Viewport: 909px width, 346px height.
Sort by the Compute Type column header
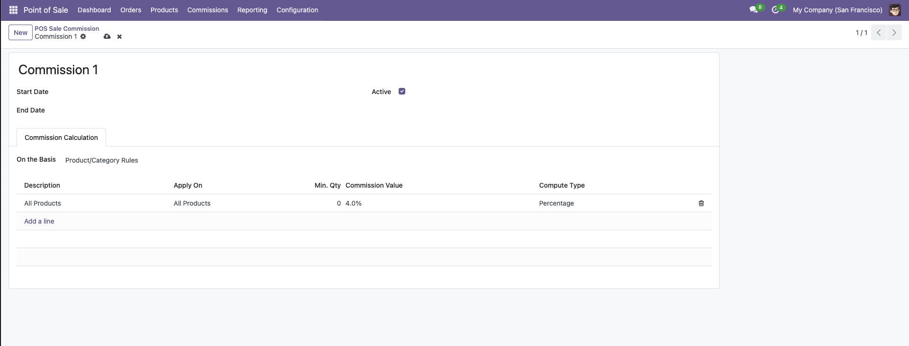(562, 185)
